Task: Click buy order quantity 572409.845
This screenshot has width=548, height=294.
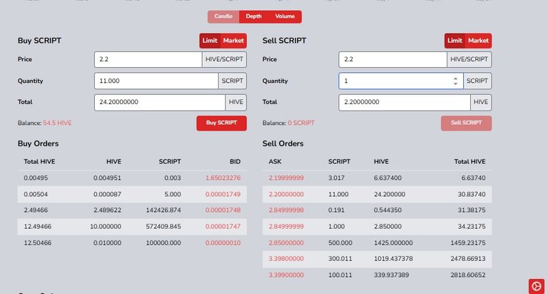Action: click(163, 226)
